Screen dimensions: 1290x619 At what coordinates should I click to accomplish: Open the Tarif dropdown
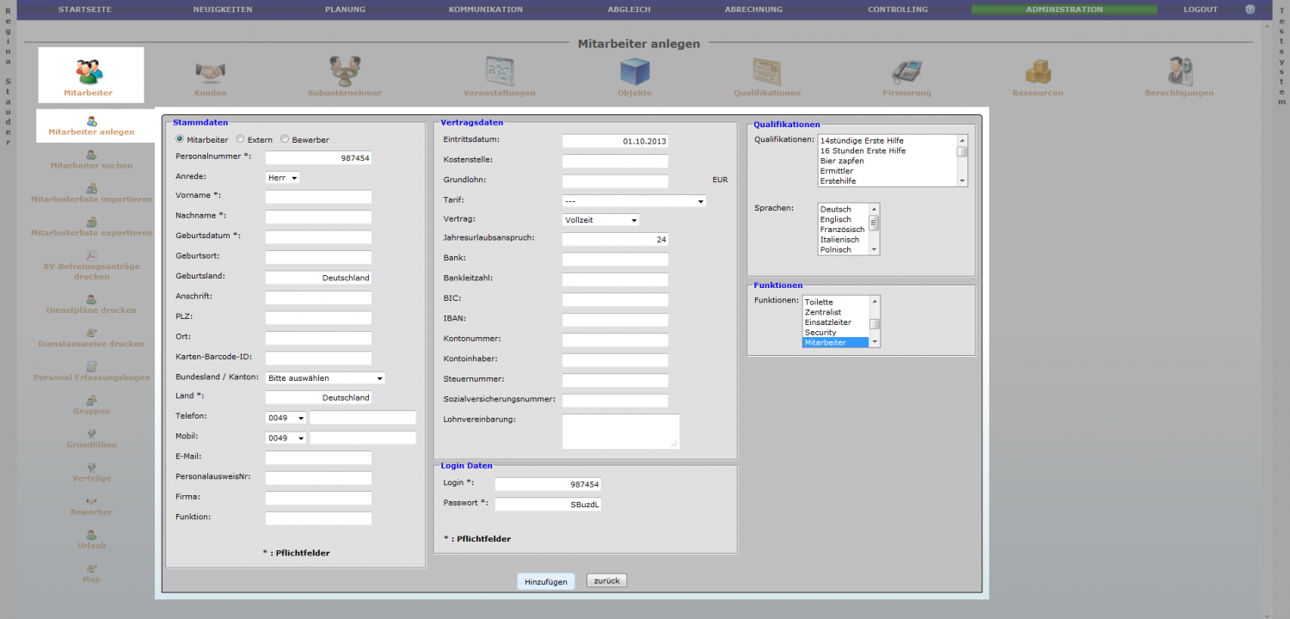(634, 201)
